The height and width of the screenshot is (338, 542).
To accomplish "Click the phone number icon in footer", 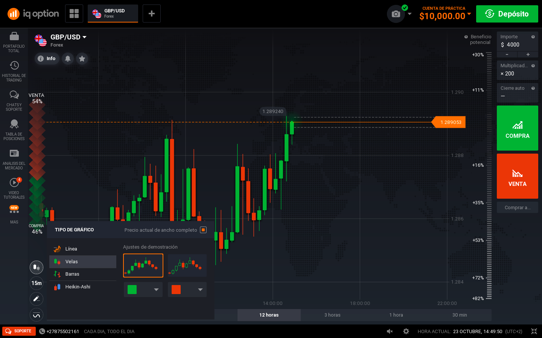I will tap(42, 331).
